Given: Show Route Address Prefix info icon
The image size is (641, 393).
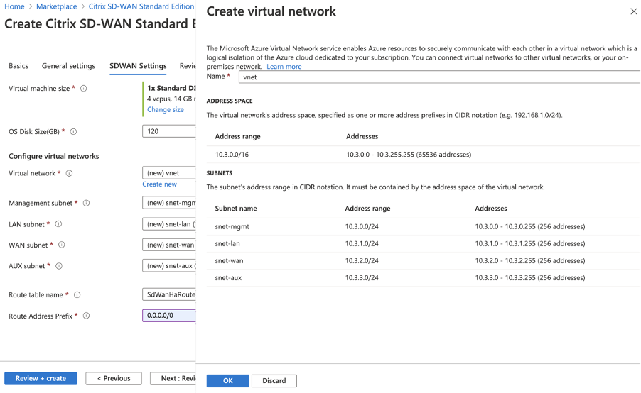Looking at the screenshot, I should tap(86, 316).
